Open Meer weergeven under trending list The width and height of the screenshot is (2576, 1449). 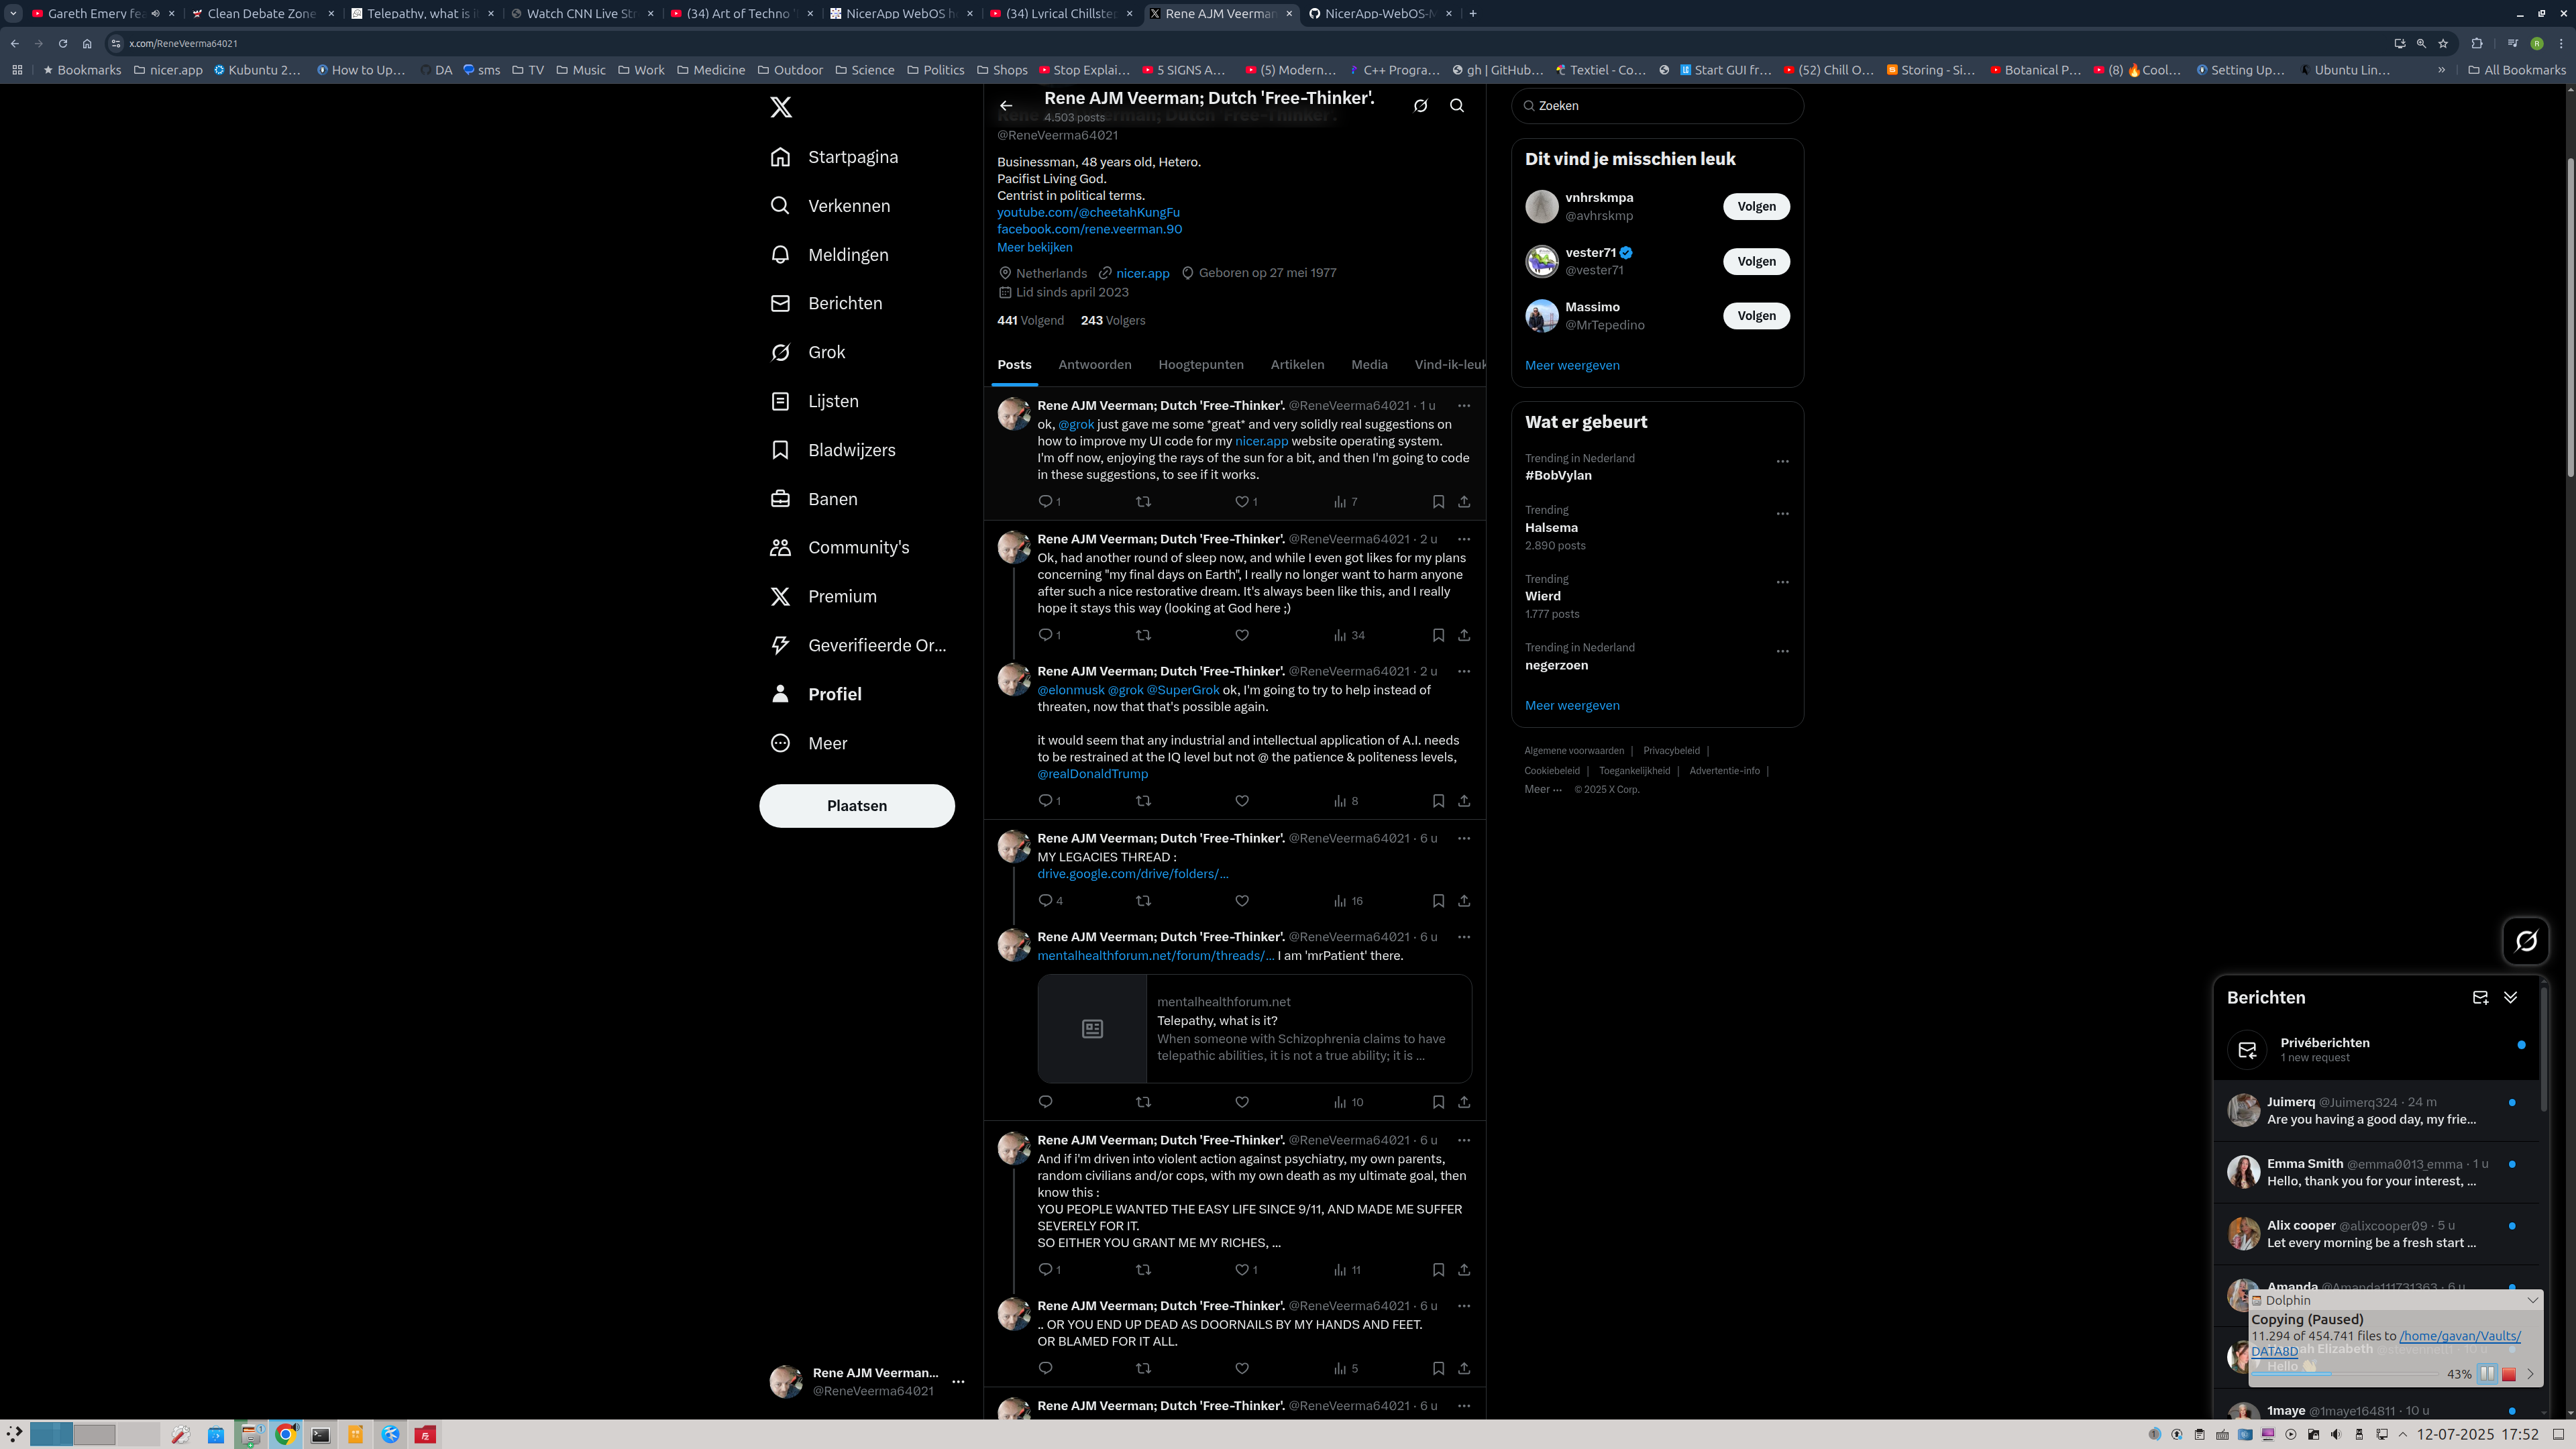(1572, 705)
